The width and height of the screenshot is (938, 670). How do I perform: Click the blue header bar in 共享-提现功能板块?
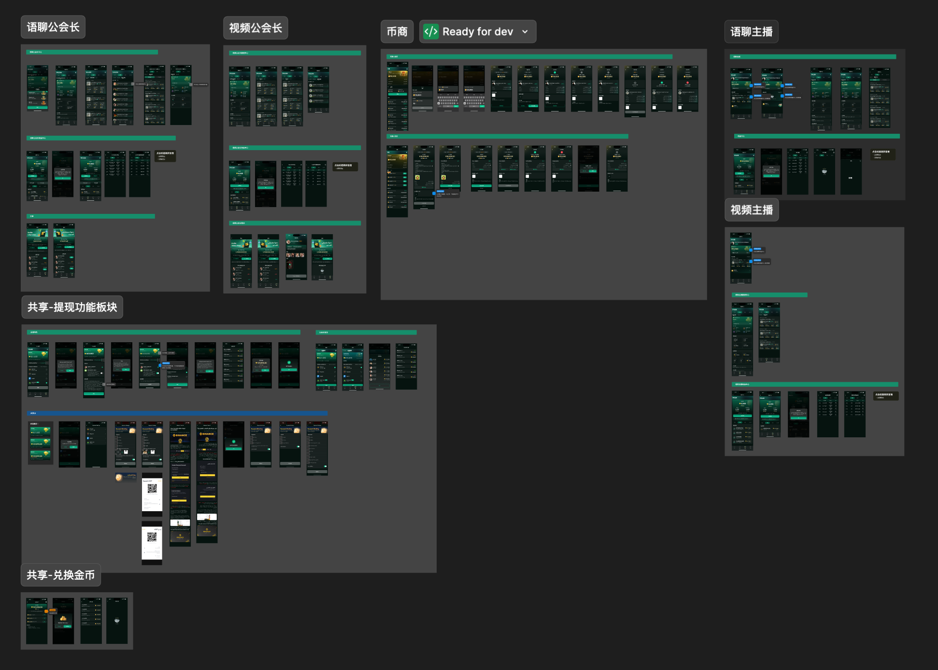pos(177,413)
